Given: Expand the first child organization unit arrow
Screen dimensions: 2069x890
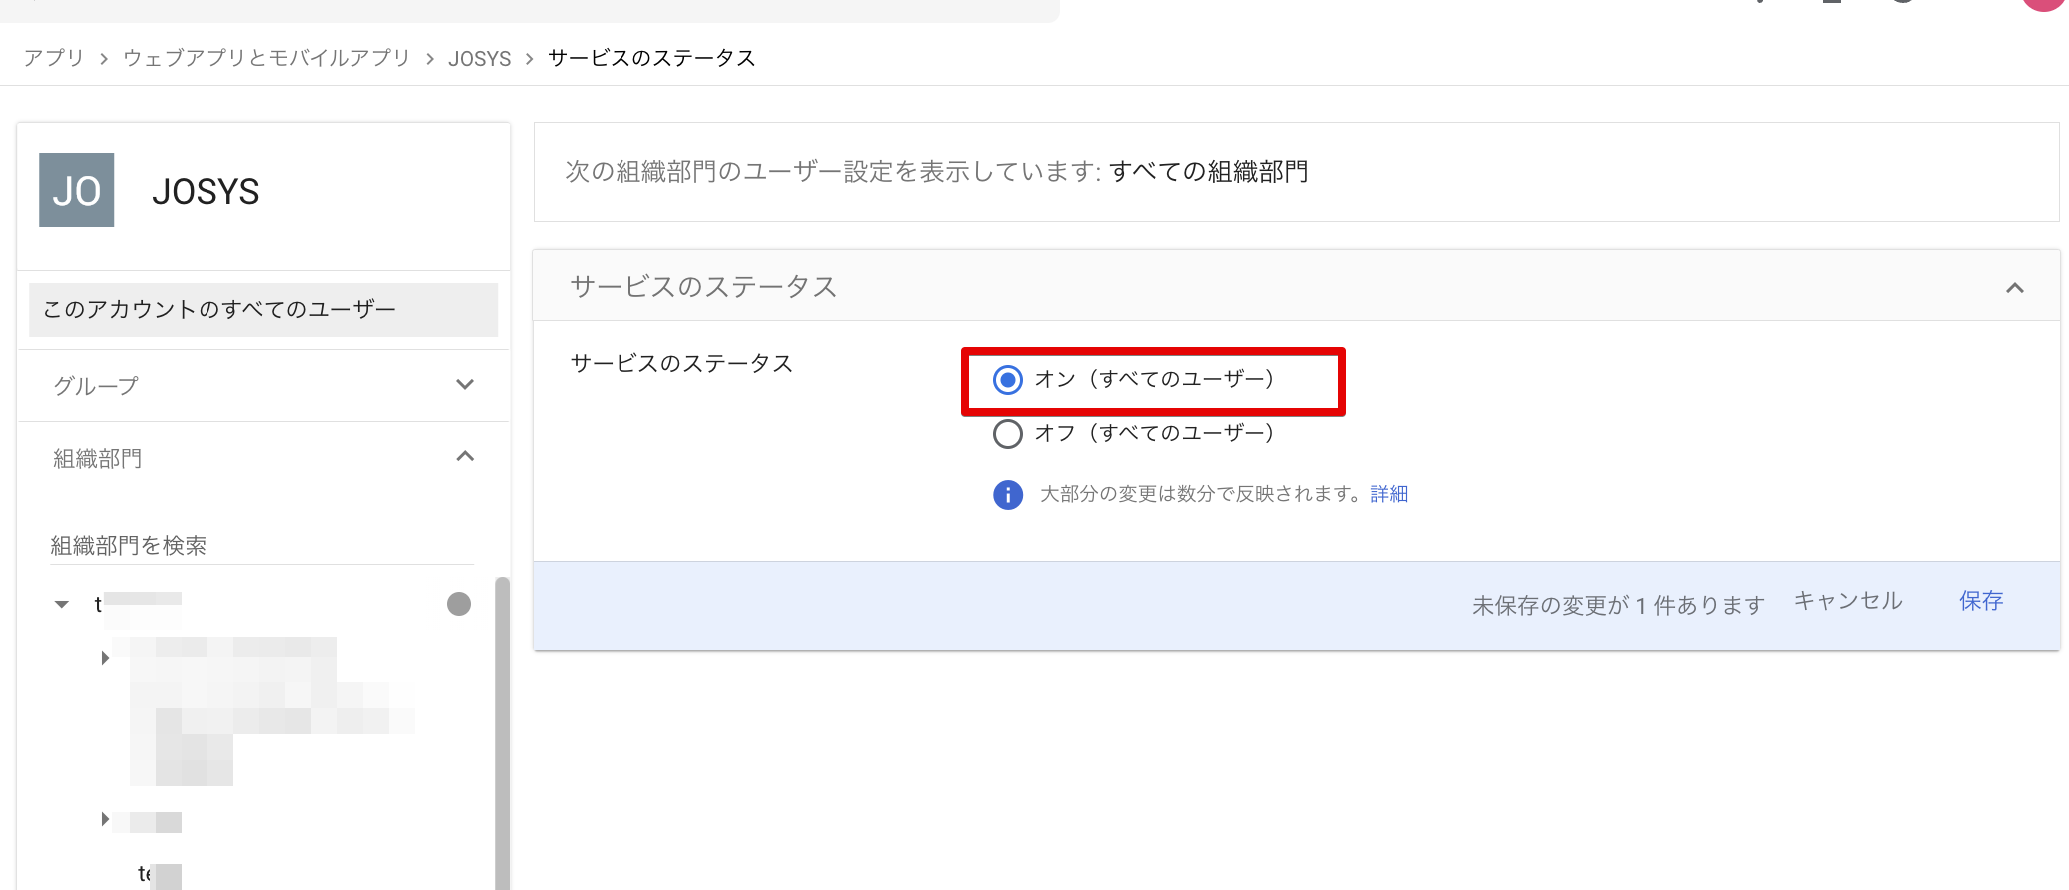Looking at the screenshot, I should tap(105, 658).
